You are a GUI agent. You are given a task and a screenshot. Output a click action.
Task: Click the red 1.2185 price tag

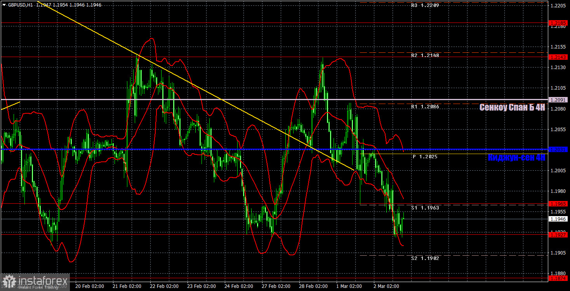[559, 23]
